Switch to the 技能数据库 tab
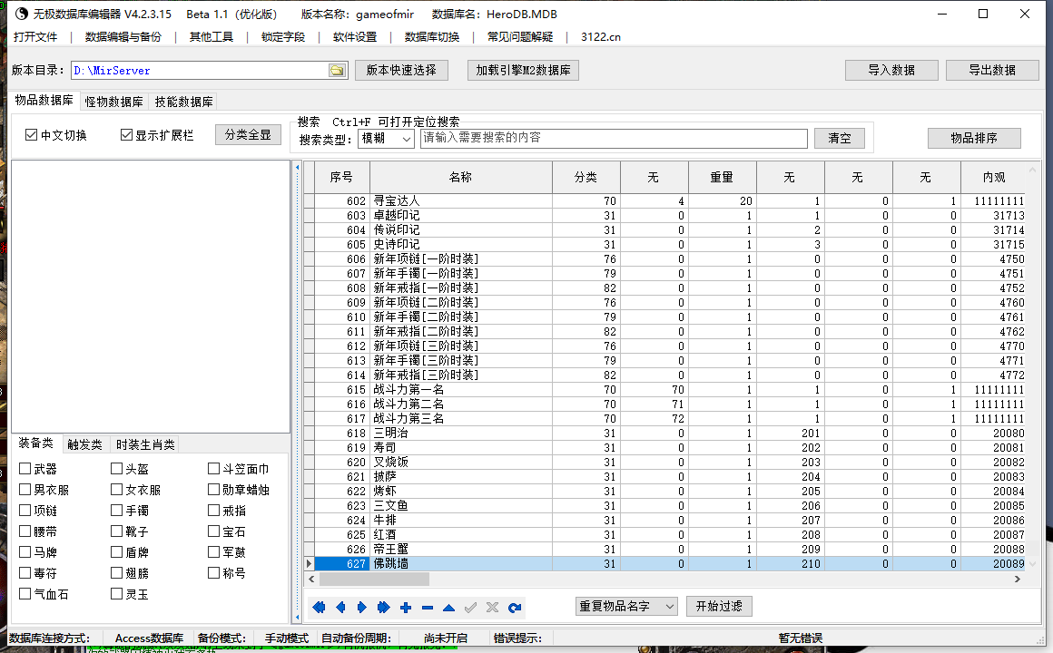 tap(183, 102)
